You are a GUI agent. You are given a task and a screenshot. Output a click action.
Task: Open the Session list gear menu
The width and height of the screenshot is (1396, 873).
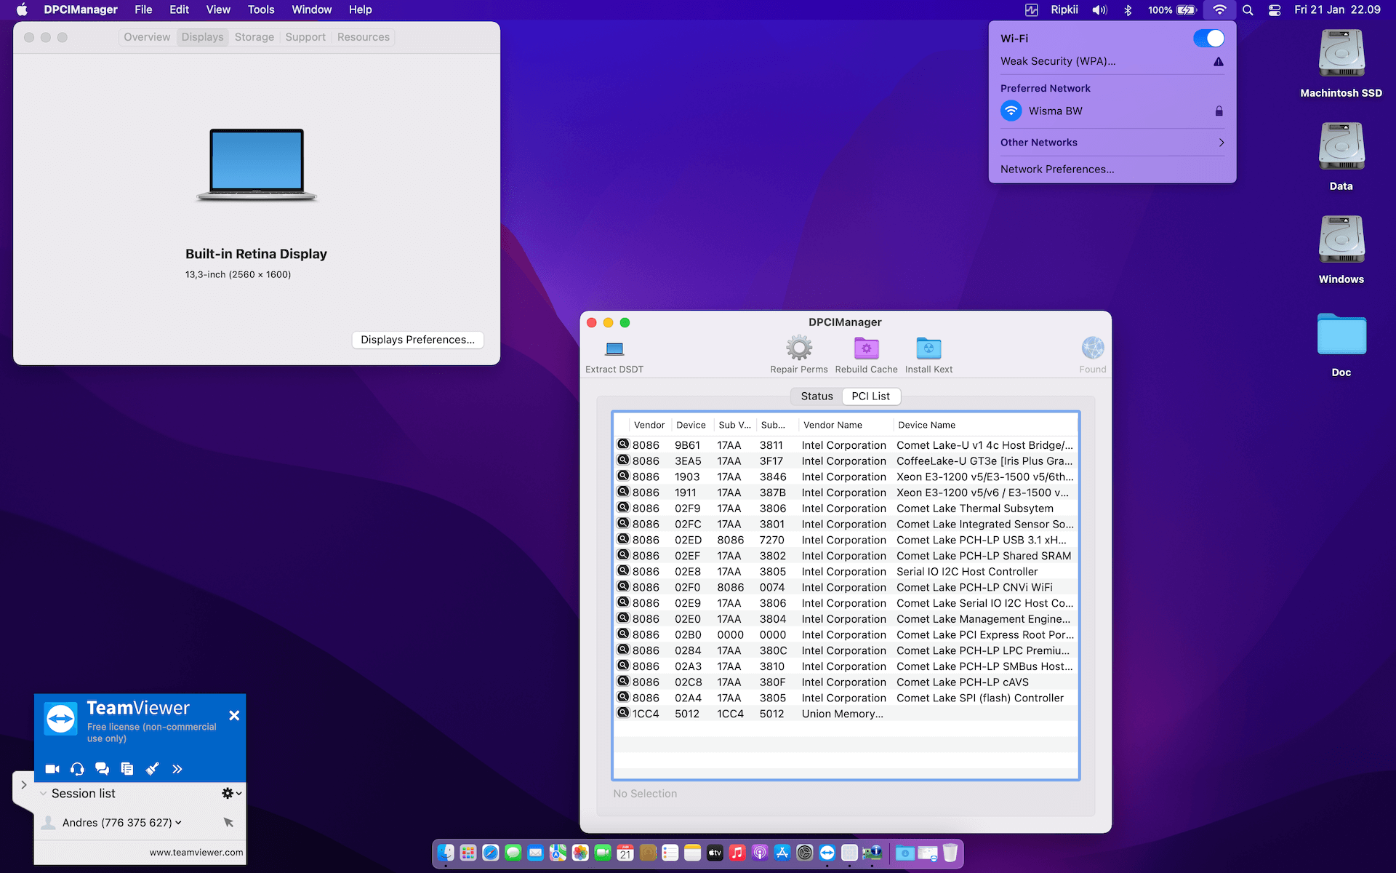click(231, 793)
